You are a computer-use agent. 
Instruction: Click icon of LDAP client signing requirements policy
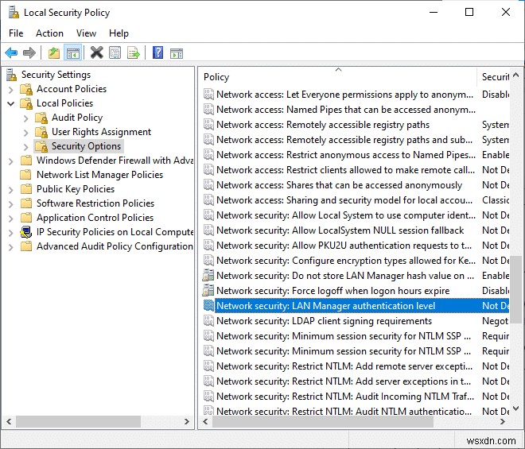pyautogui.click(x=208, y=320)
